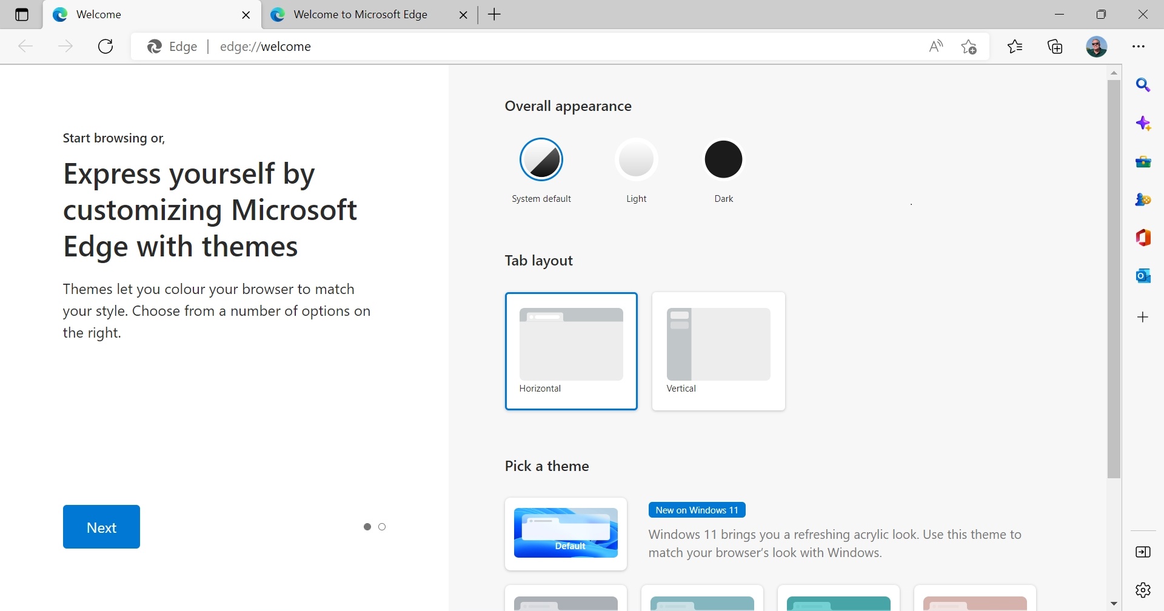Open Outlook from the sidebar

[x=1143, y=276]
